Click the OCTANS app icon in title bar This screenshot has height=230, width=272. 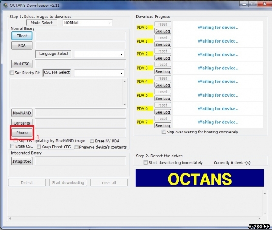click(x=6, y=6)
